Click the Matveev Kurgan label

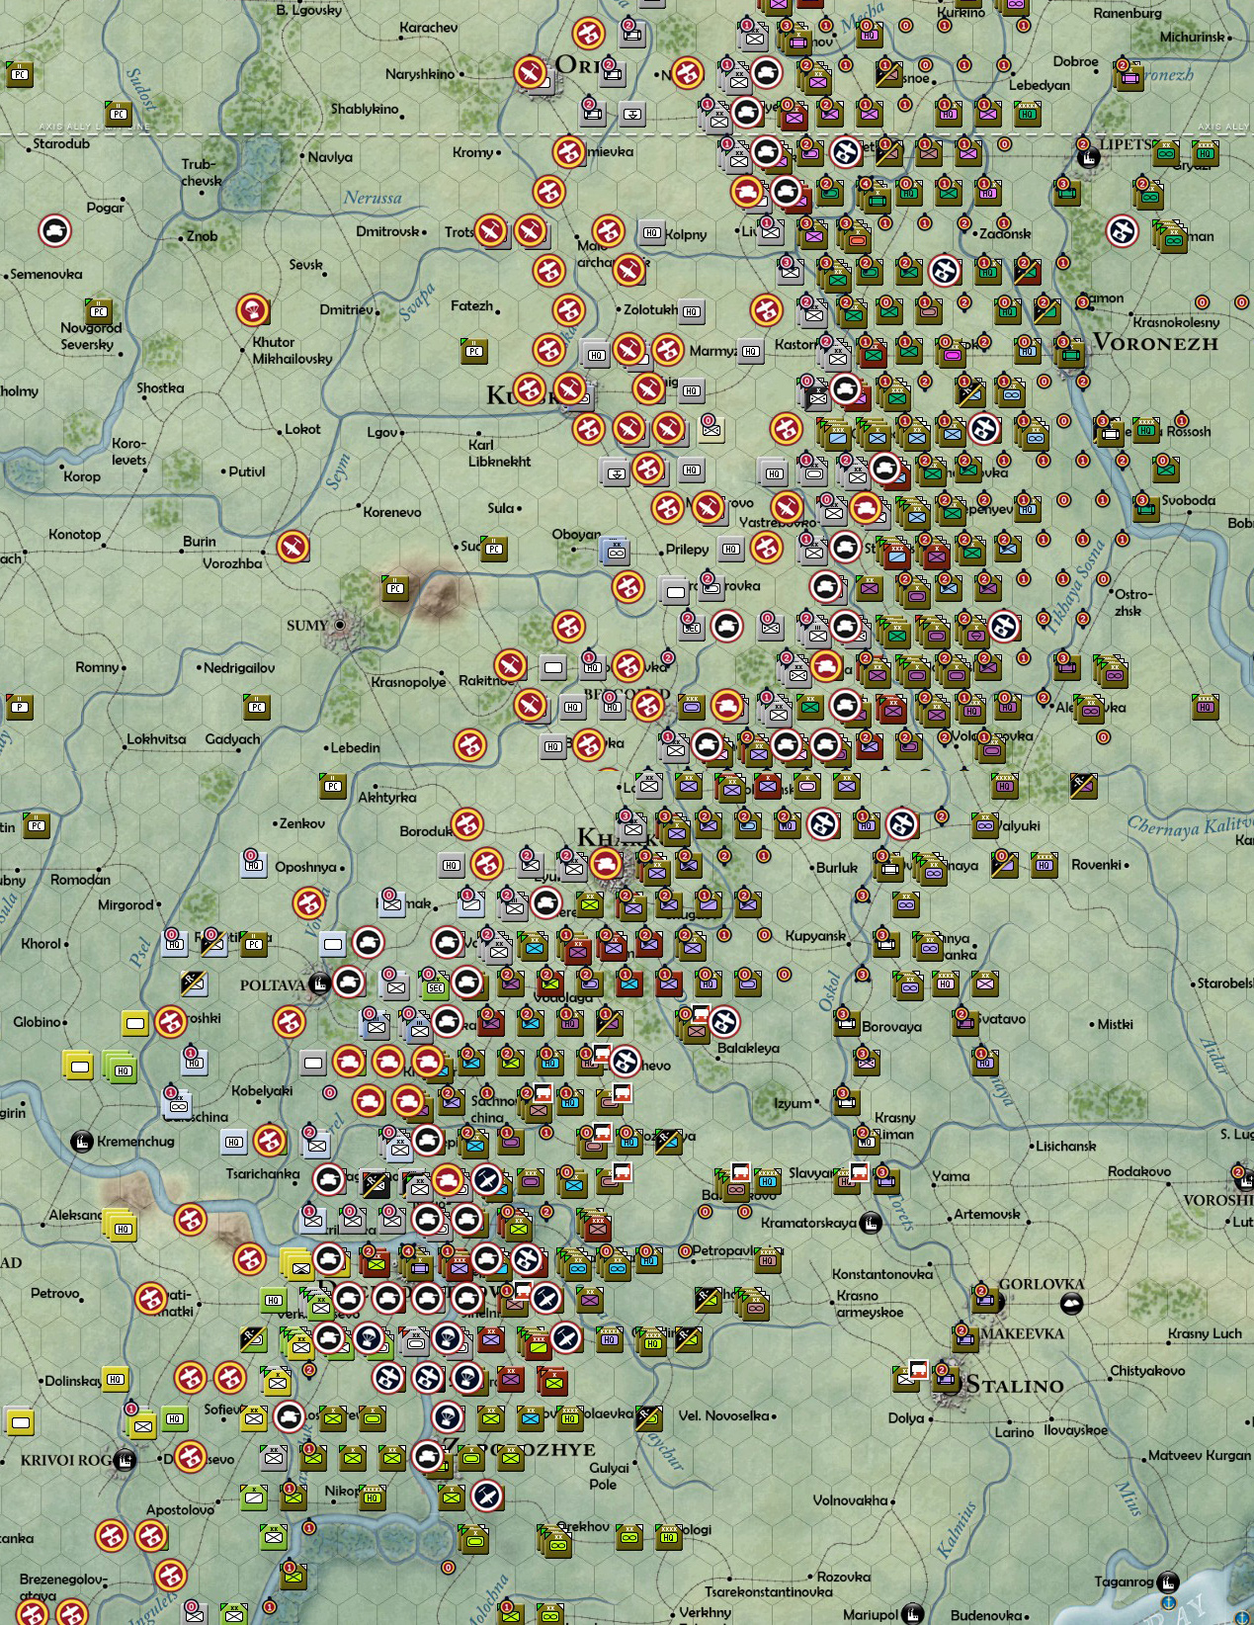1200,1455
